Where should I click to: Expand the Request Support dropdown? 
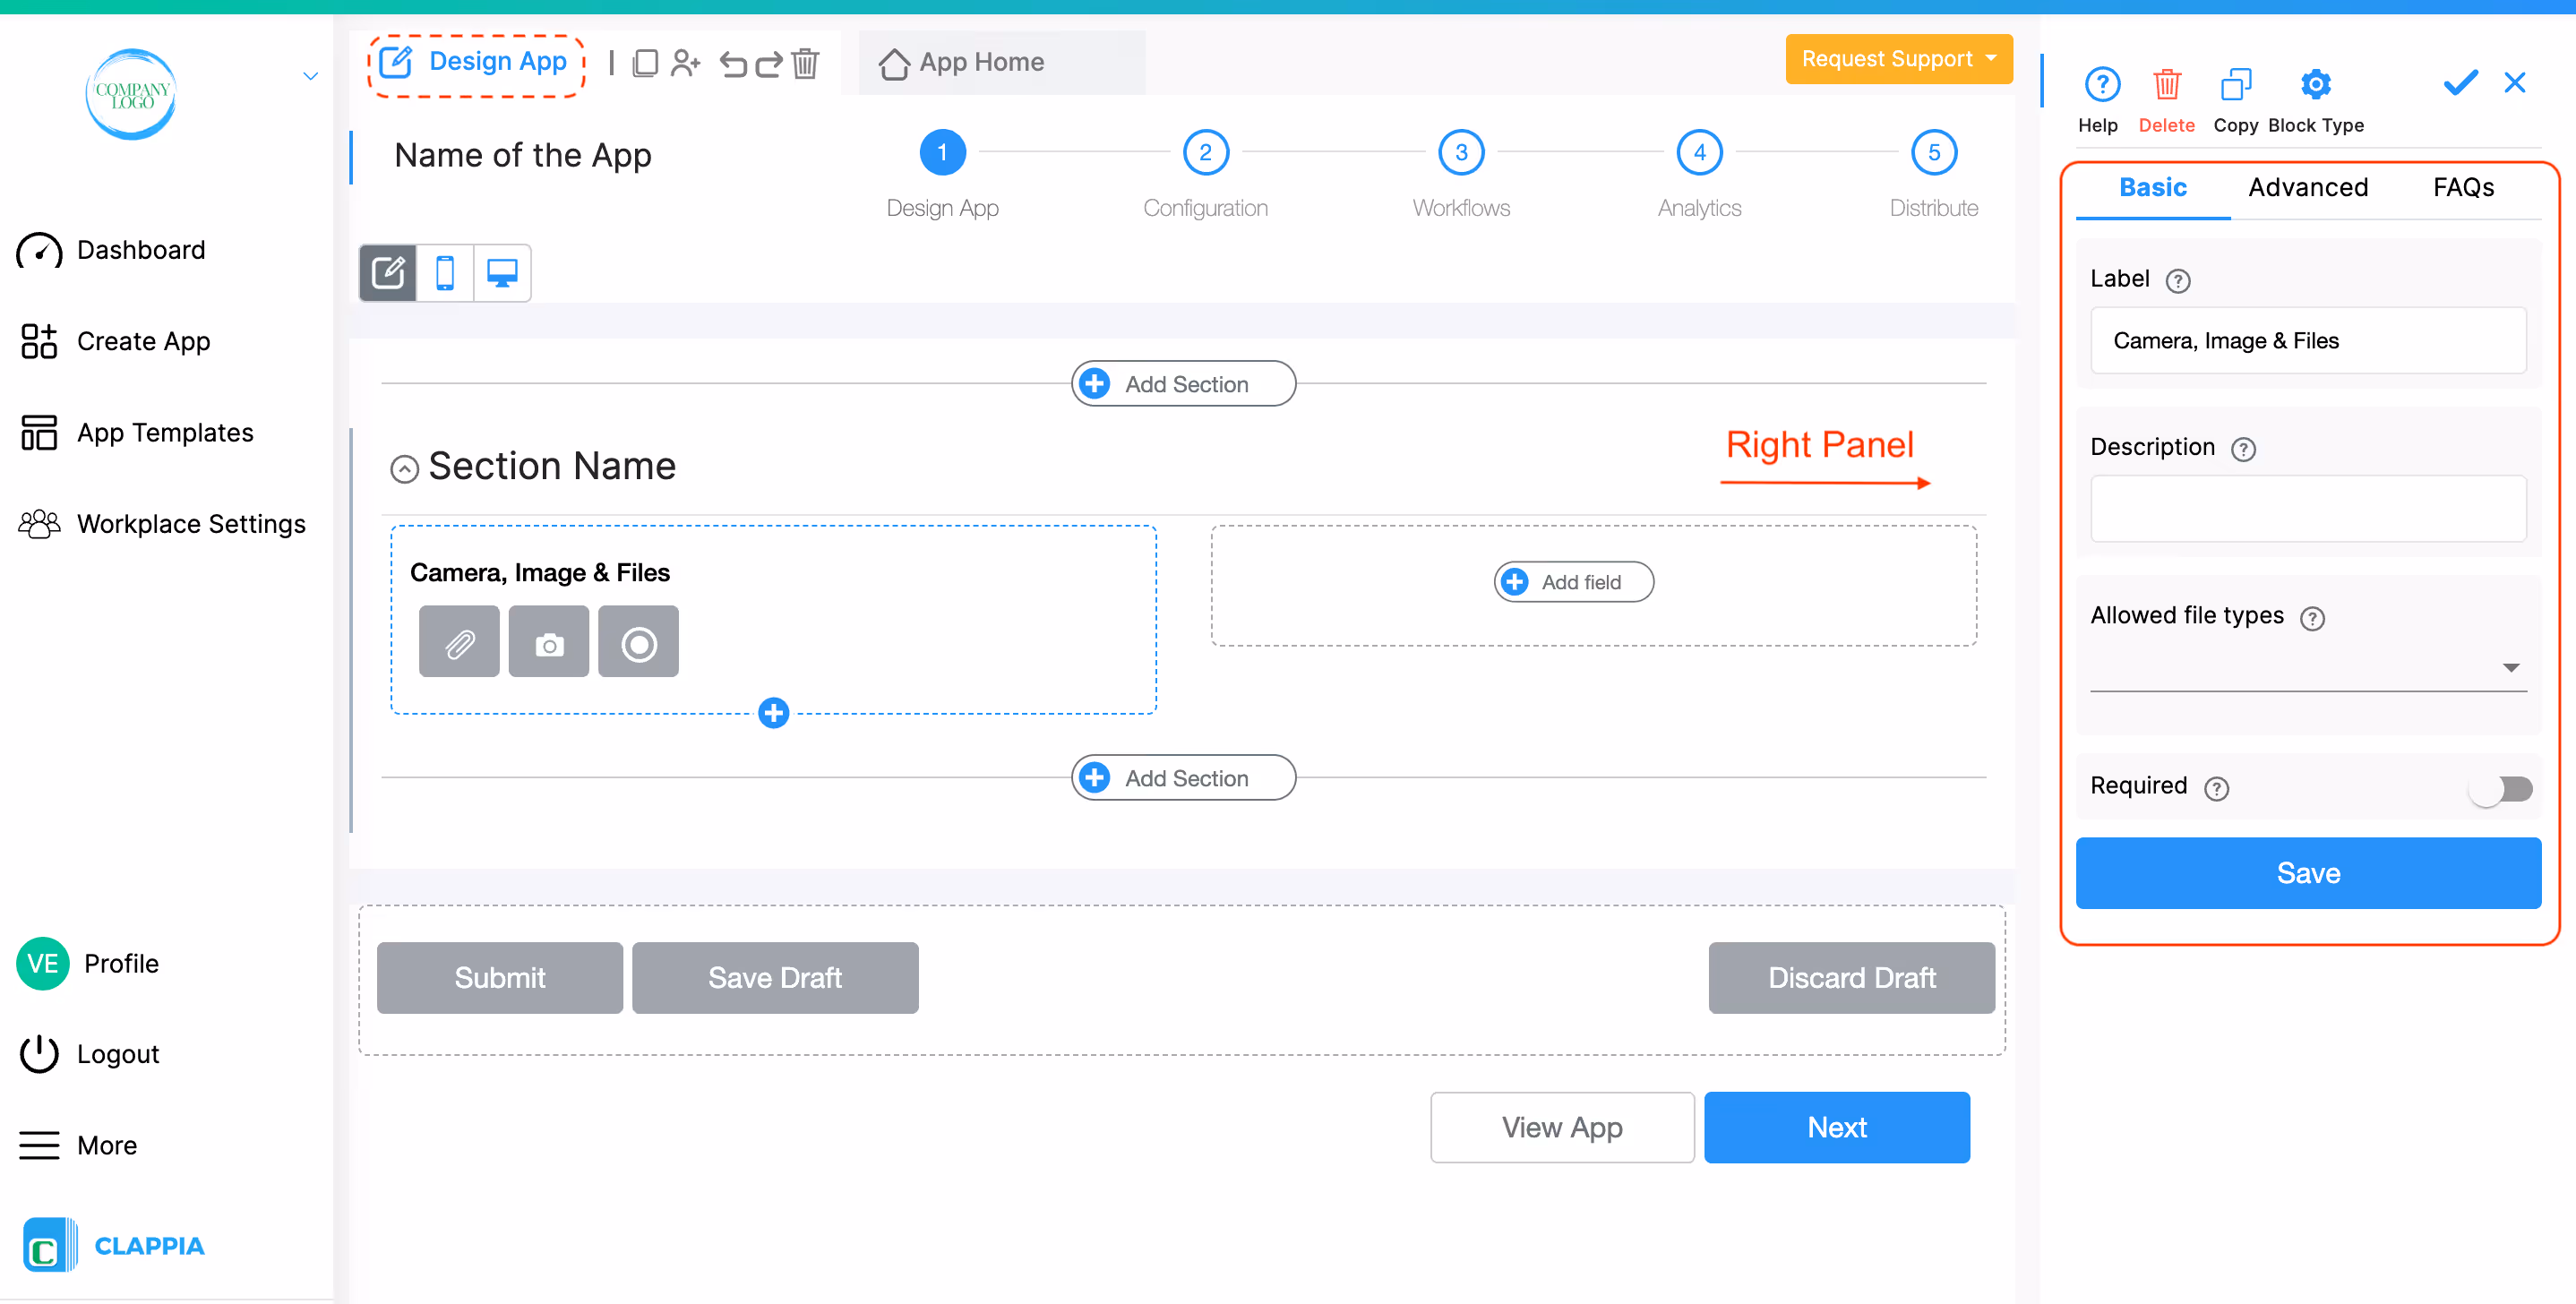click(x=1898, y=59)
